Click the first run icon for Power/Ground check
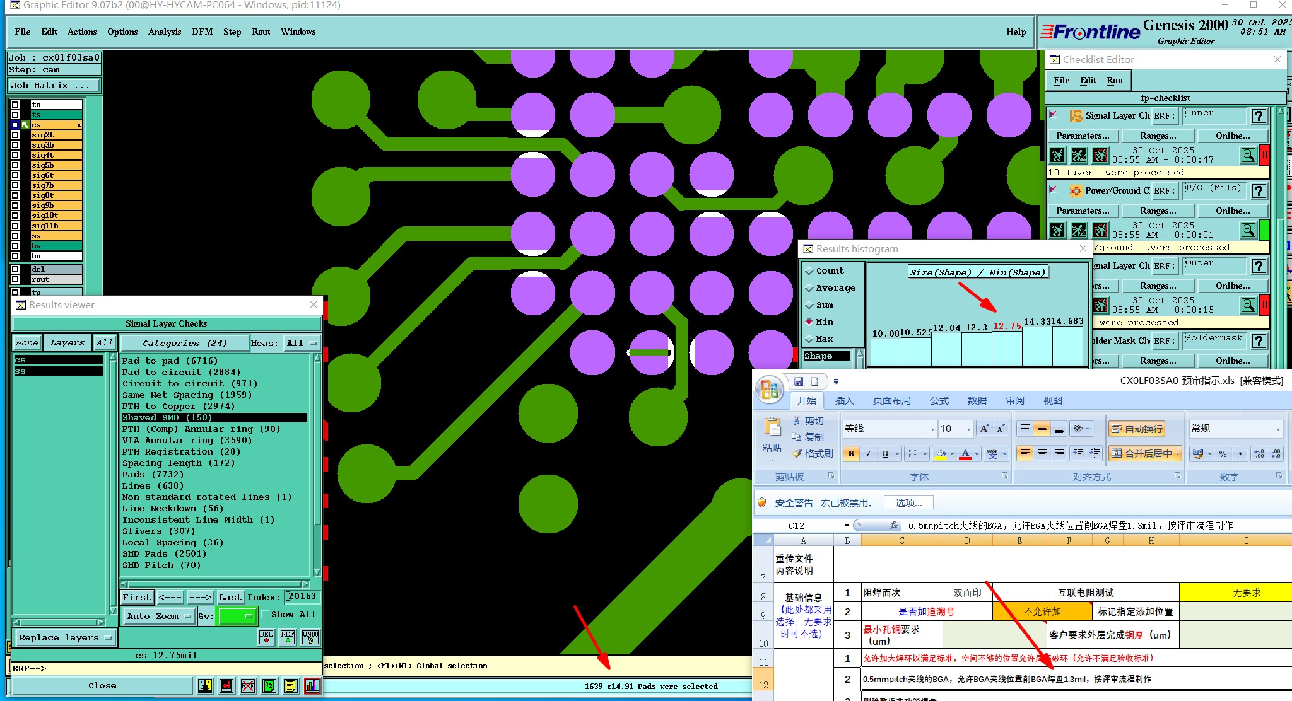This screenshot has height=701, width=1292. coord(1058,230)
